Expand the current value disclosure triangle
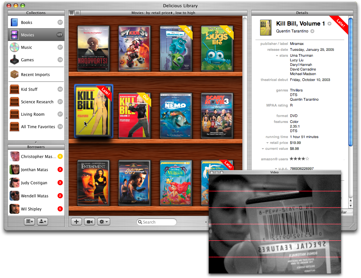 coord(263,149)
